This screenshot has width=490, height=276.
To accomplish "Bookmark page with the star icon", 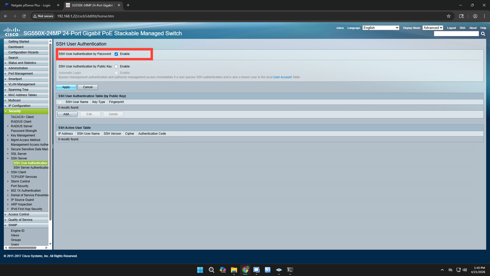I will (x=449, y=16).
